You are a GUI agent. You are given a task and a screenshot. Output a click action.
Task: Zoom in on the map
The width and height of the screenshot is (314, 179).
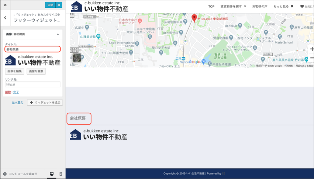[x=312, y=49]
